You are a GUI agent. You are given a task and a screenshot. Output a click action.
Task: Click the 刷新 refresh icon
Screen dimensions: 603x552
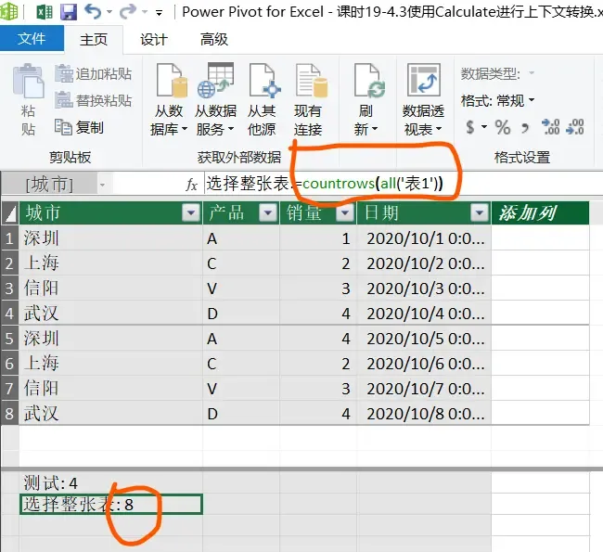tap(369, 80)
